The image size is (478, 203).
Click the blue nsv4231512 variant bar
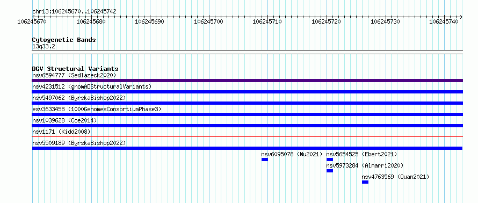(x=247, y=92)
